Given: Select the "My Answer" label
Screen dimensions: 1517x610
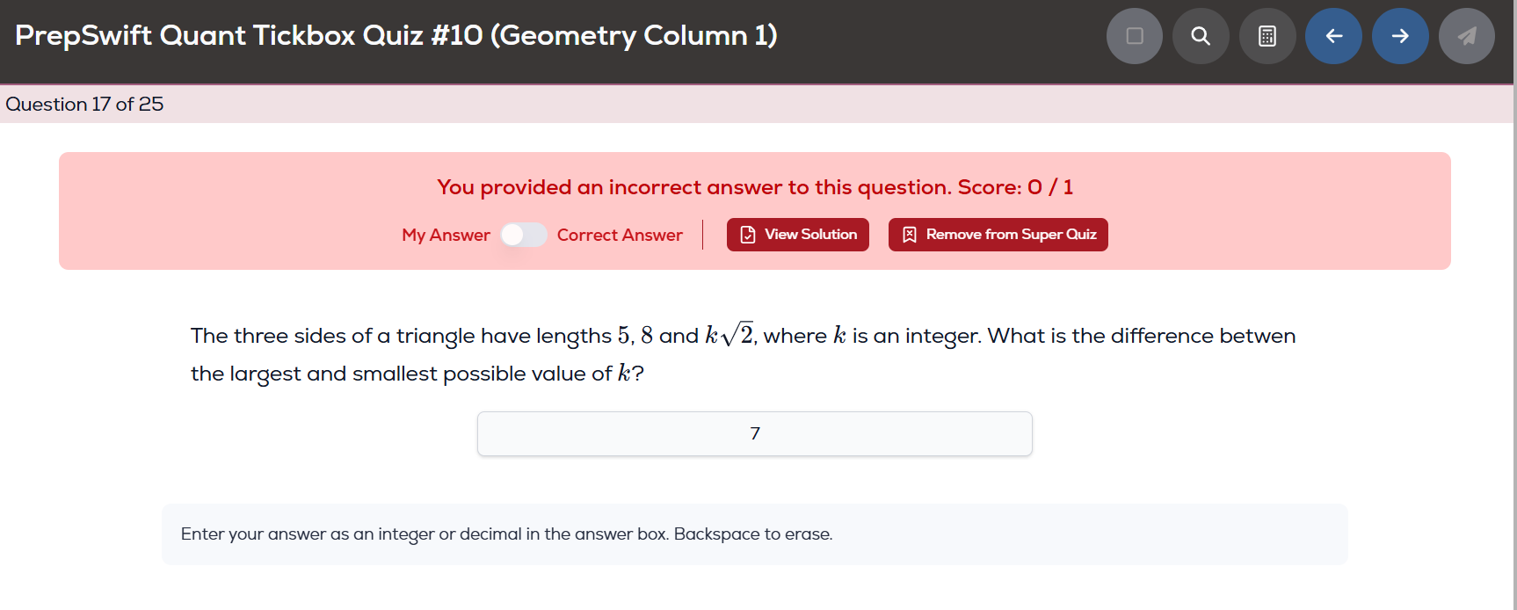Looking at the screenshot, I should (446, 235).
